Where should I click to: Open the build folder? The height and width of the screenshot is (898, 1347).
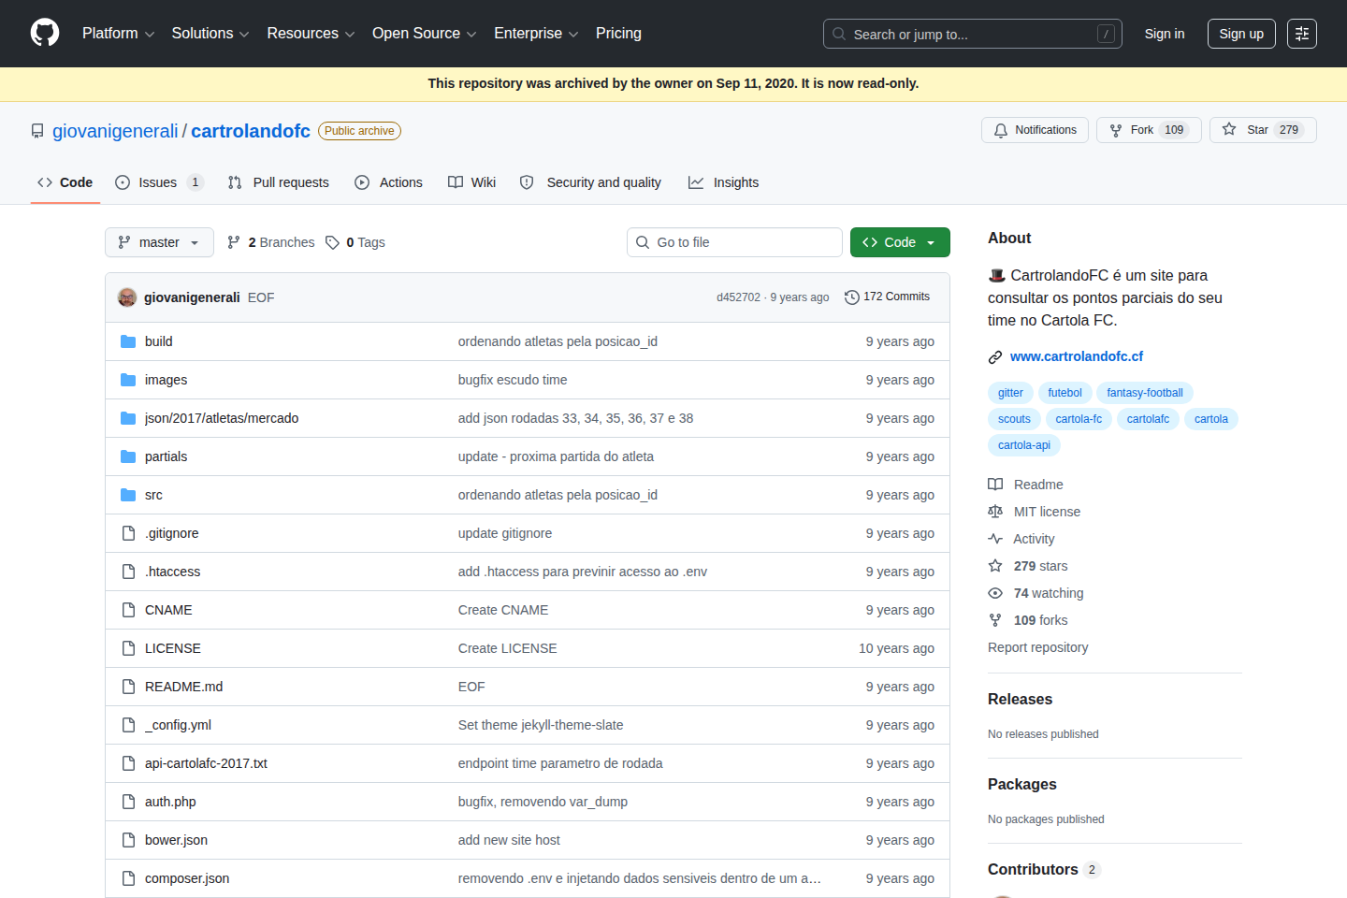[x=158, y=341]
